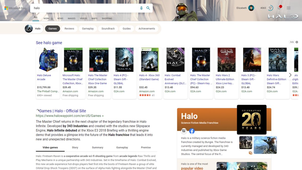Image resolution: width=302 pixels, height=170 pixels.
Task: Select the Achievements filter chip
Action: point(147,29)
